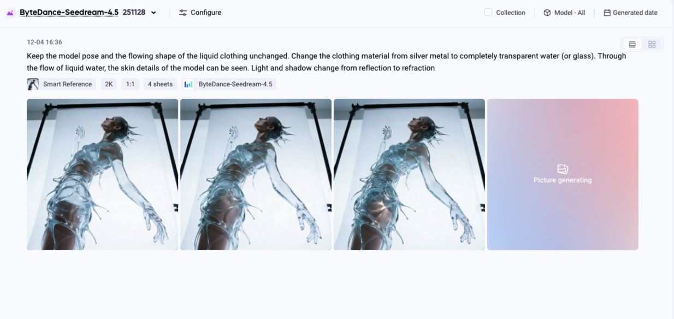Select the 2K resolution tag
The width and height of the screenshot is (674, 319).
tap(109, 84)
